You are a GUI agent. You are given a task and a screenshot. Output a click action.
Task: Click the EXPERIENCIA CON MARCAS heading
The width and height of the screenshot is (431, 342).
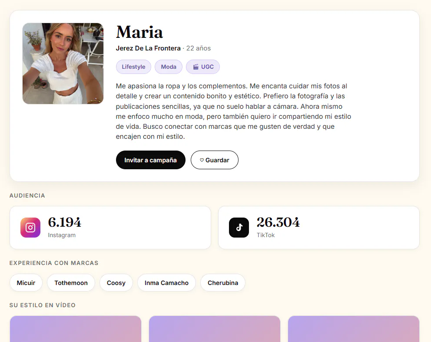pyautogui.click(x=54, y=263)
